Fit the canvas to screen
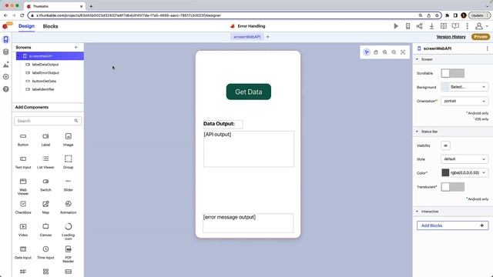 [x=403, y=52]
